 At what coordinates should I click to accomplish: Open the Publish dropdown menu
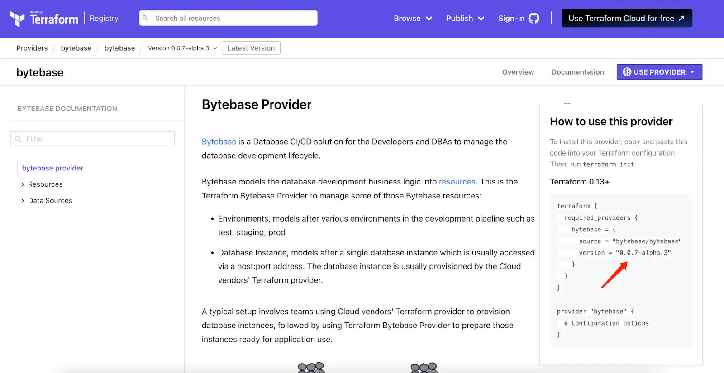coord(465,18)
